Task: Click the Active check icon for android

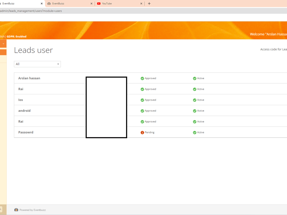Action: point(195,111)
